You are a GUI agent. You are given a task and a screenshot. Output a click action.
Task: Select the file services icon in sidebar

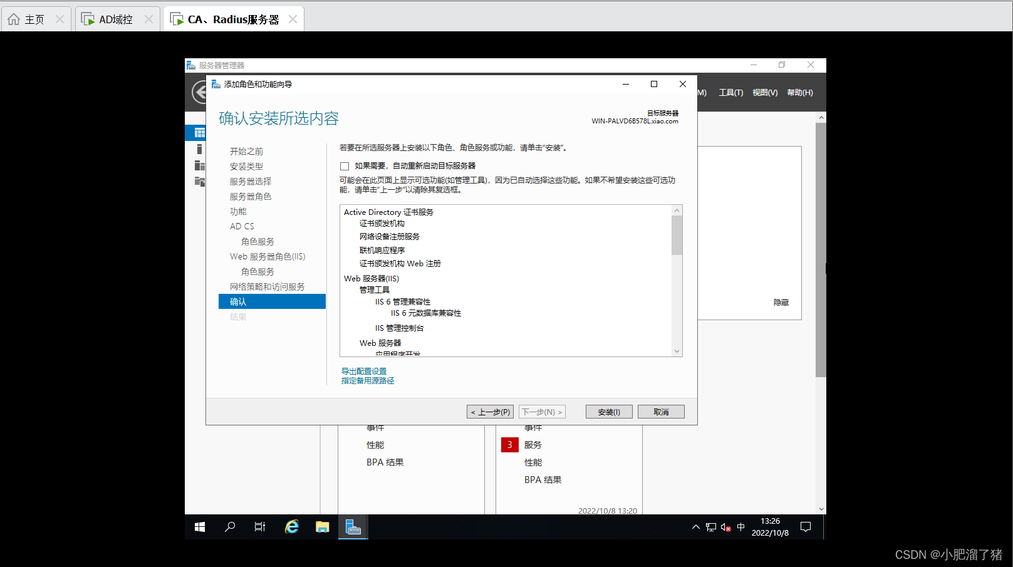[x=200, y=182]
